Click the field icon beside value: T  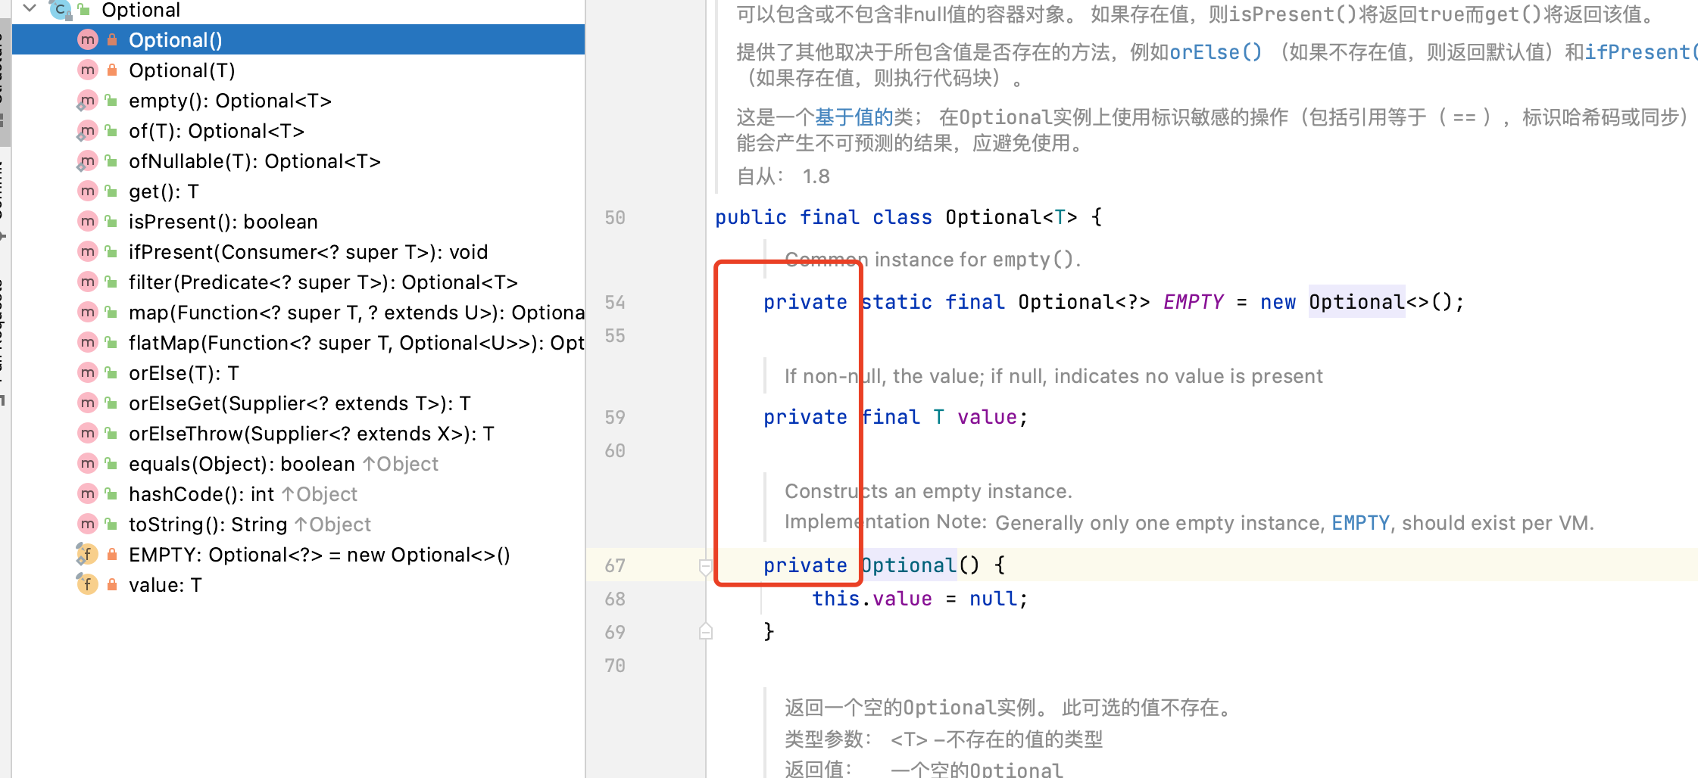pyautogui.click(x=87, y=585)
